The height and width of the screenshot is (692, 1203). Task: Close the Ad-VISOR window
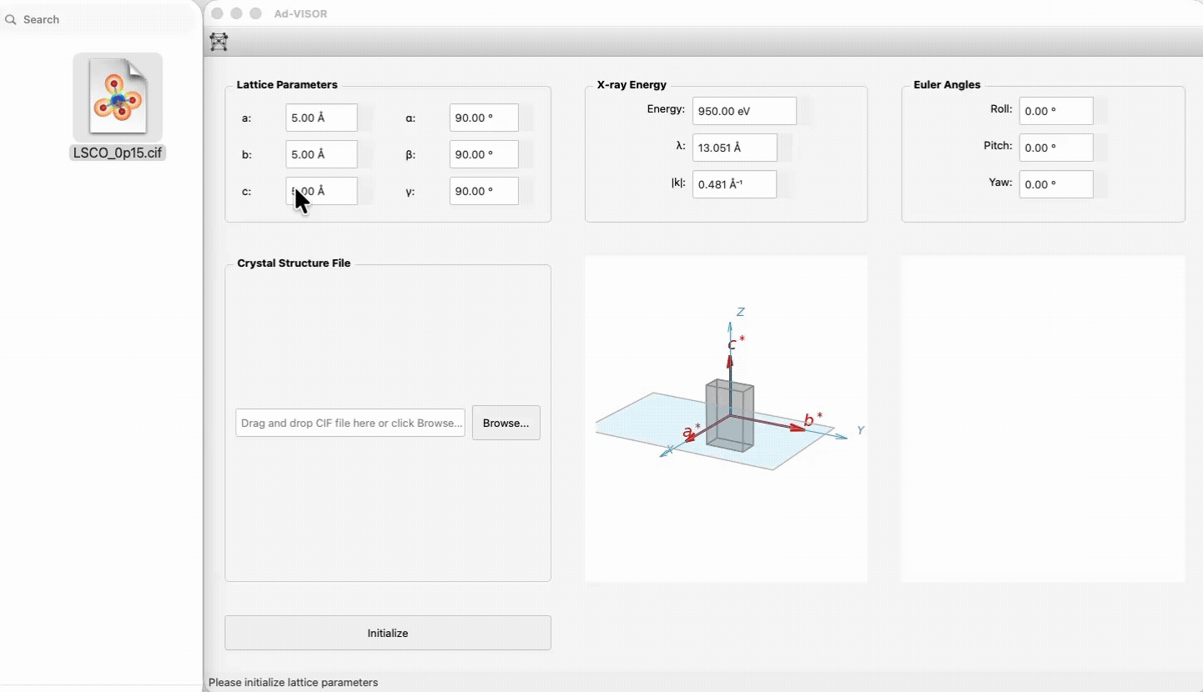pos(218,13)
